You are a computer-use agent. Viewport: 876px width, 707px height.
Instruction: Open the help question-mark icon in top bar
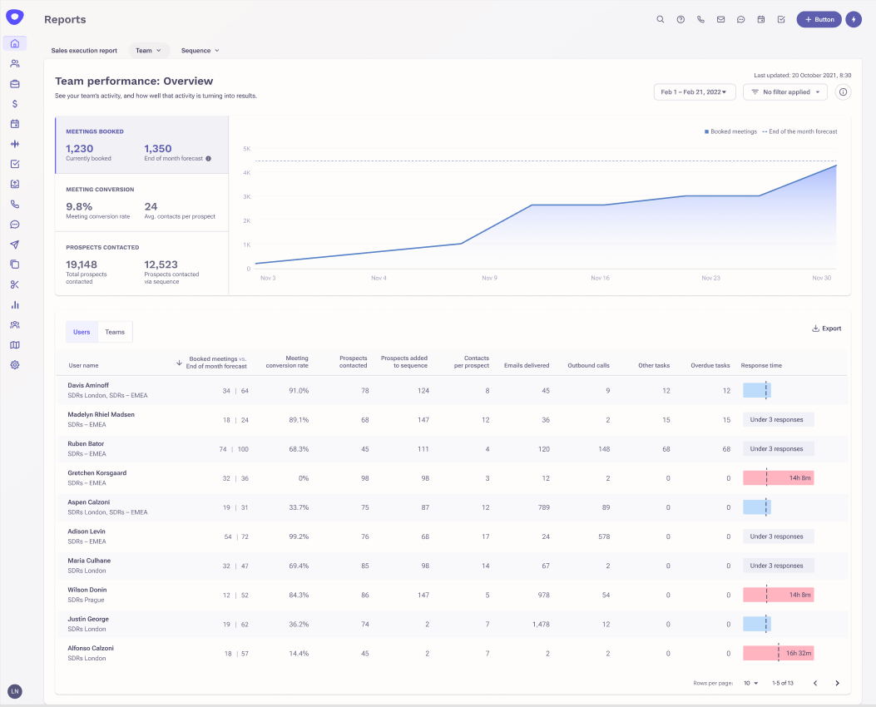(x=681, y=19)
